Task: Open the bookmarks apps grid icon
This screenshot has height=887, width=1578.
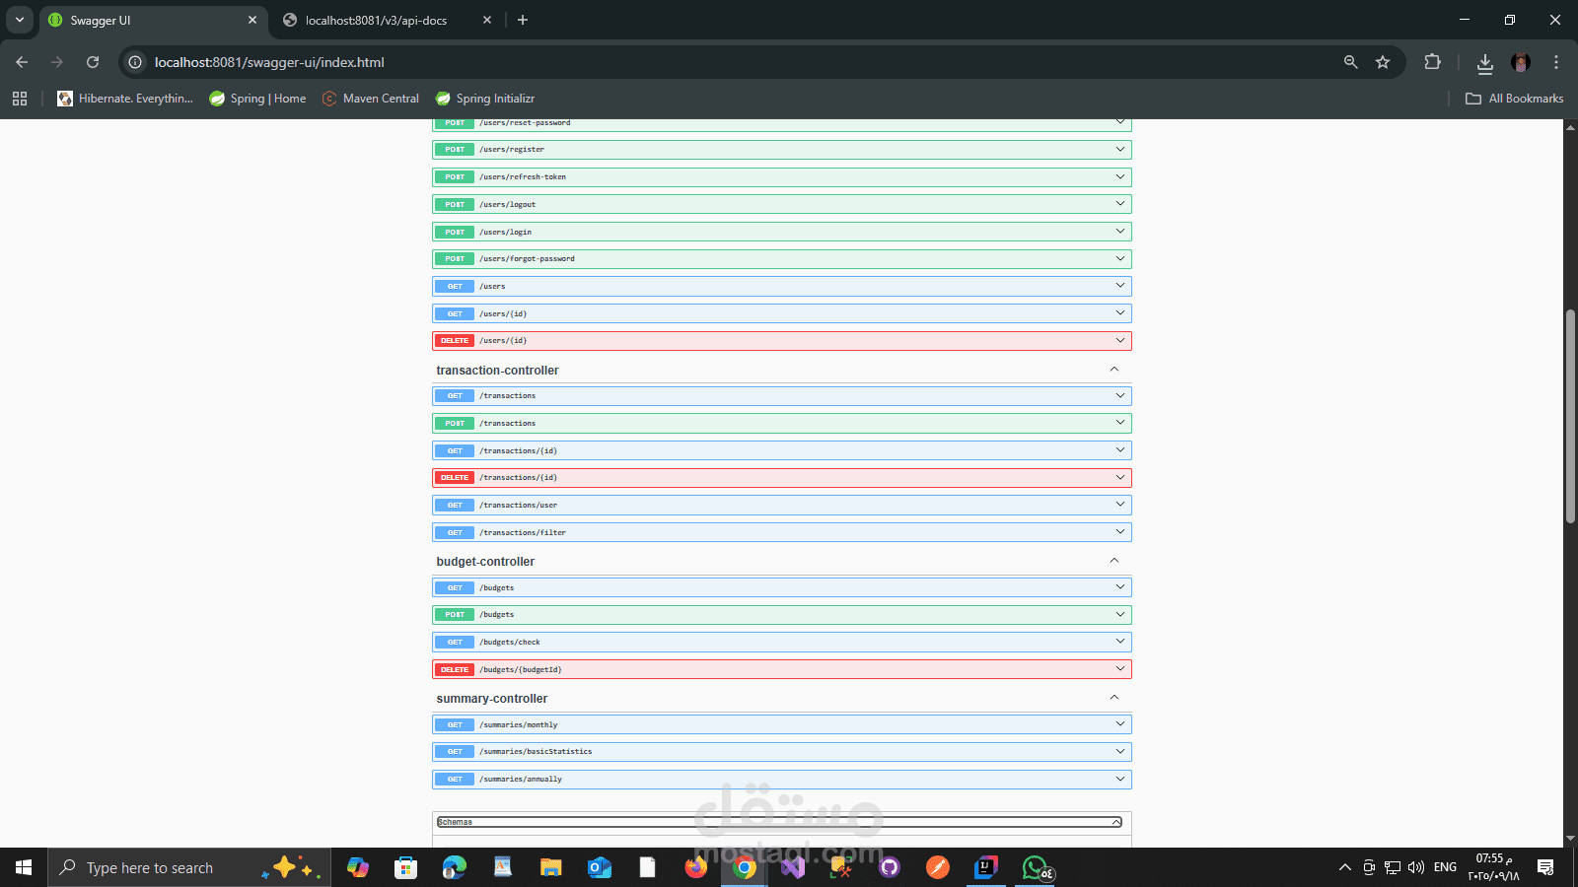Action: coord(20,99)
